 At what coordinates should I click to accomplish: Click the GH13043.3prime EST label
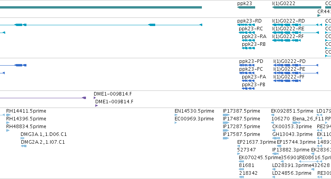coord(292,134)
